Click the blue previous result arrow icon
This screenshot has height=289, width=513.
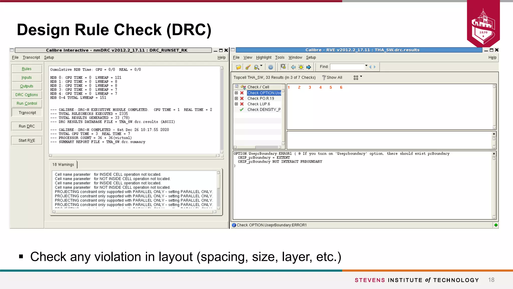(x=293, y=67)
